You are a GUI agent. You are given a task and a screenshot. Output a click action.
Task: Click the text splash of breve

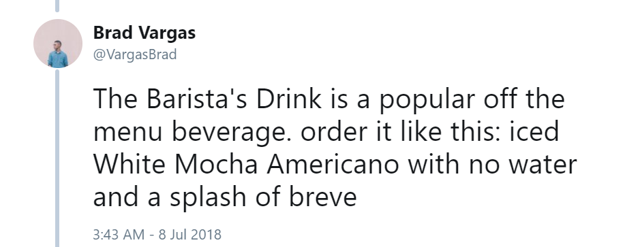coord(264,197)
